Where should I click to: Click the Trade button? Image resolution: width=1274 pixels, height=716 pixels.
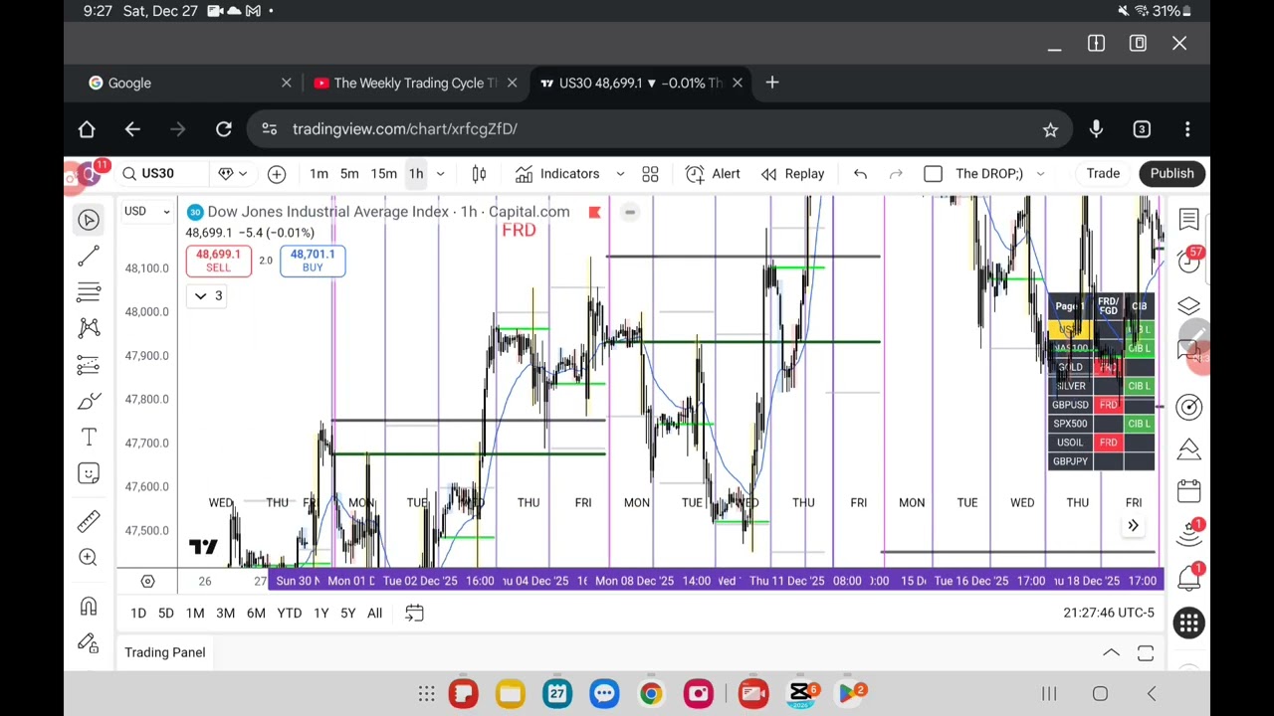pyautogui.click(x=1103, y=174)
